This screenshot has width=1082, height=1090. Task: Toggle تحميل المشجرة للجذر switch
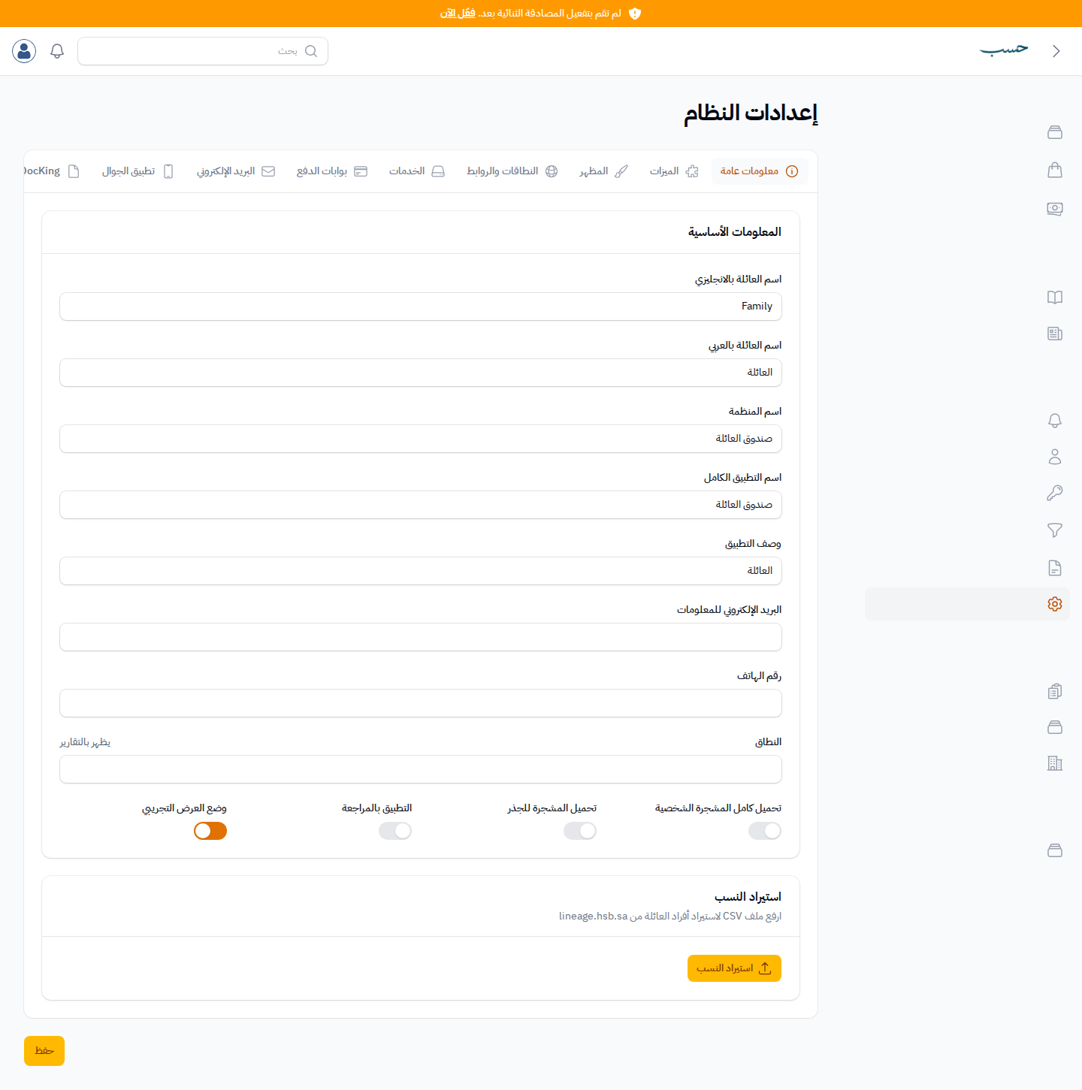point(580,831)
